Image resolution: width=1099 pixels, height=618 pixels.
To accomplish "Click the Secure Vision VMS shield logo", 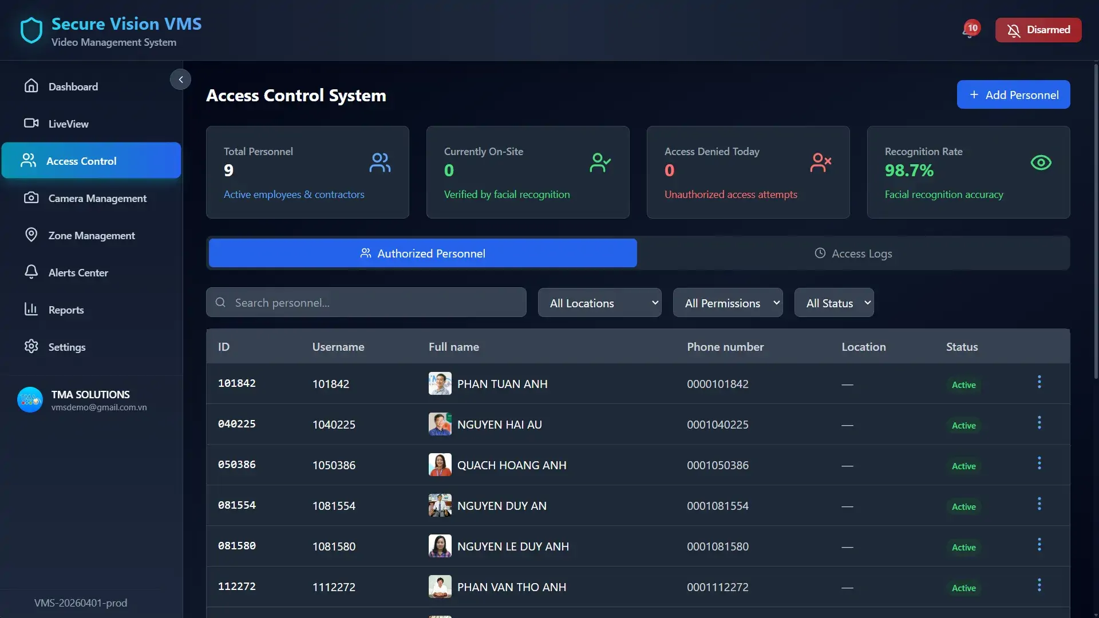I will coord(31,30).
